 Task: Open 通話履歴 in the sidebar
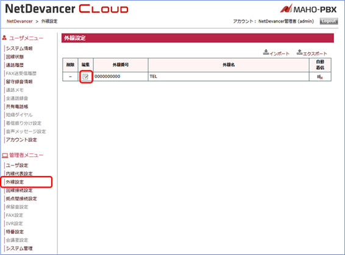pos(15,65)
